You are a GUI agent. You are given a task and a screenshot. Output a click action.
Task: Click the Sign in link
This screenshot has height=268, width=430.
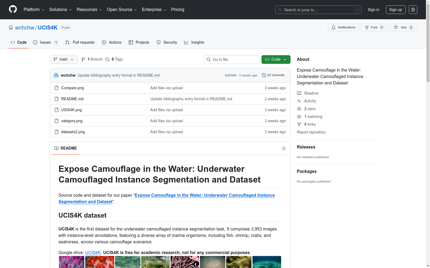(374, 10)
